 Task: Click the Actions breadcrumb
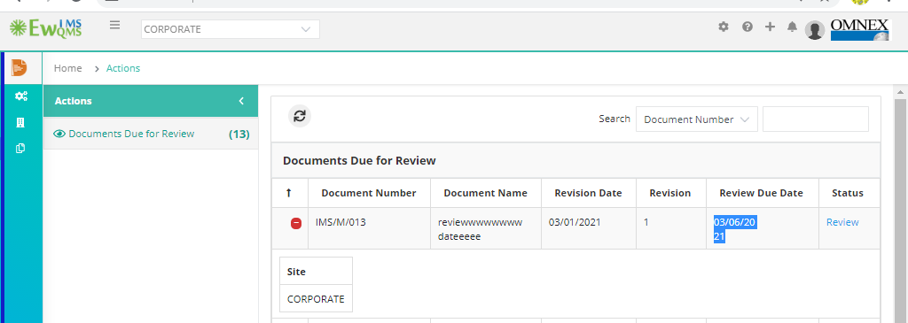tap(122, 68)
